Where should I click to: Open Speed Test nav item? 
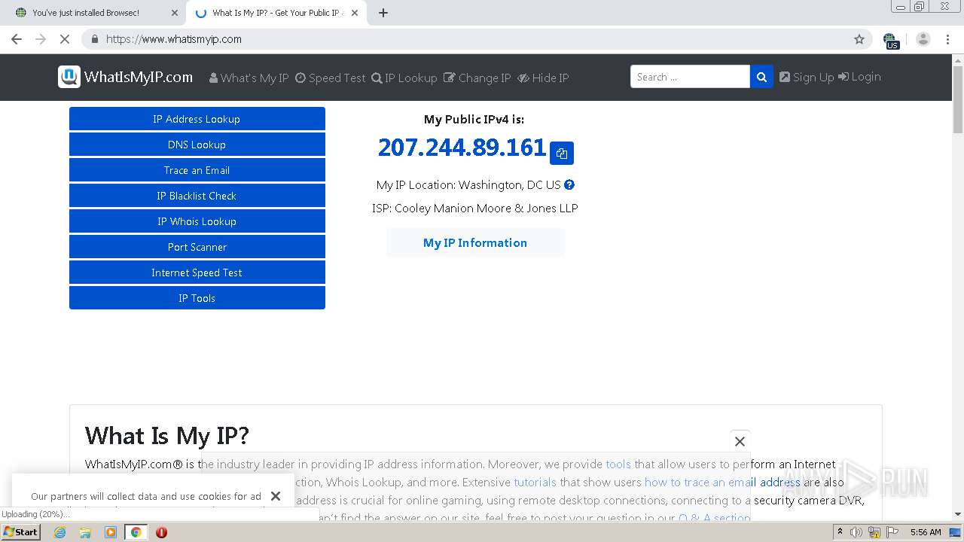click(330, 78)
